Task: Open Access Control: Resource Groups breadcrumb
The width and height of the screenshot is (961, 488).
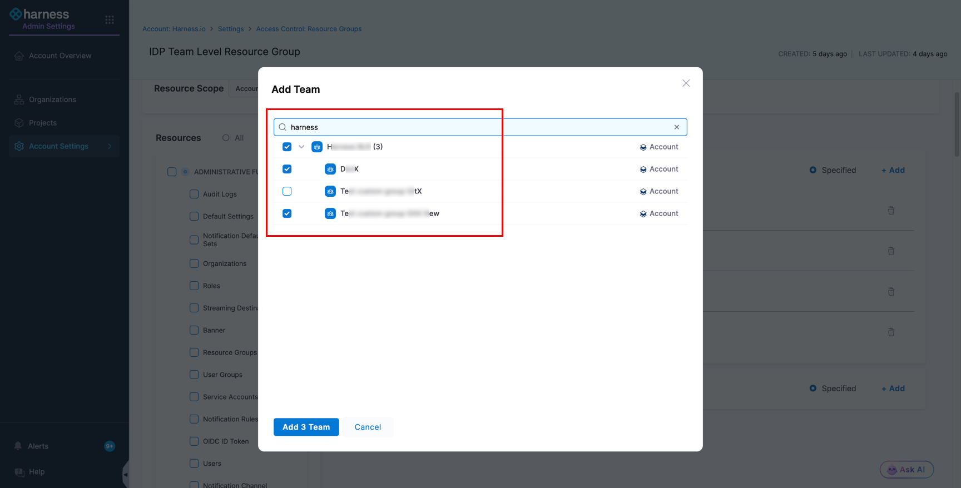Action: (x=309, y=29)
